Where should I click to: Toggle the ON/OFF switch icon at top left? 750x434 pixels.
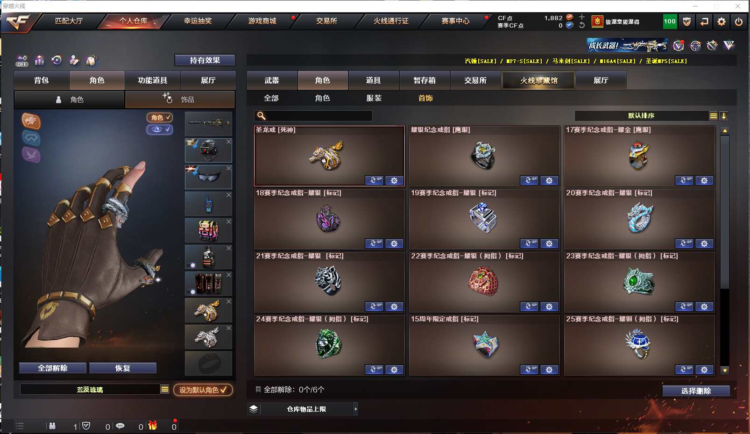(21, 61)
